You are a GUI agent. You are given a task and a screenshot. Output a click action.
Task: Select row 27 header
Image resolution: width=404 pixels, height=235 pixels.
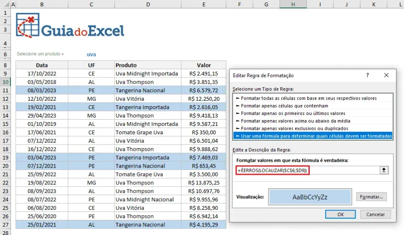pos(5,224)
